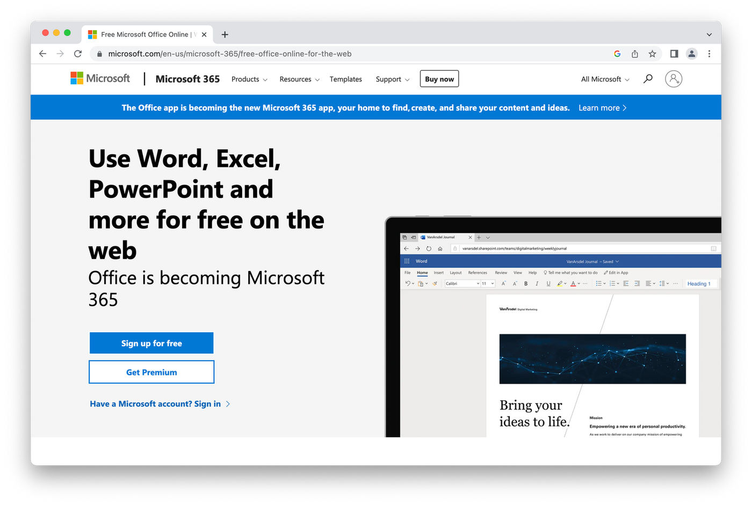This screenshot has width=752, height=506.
Task: Expand the All Microsoft menu
Action: [604, 79]
